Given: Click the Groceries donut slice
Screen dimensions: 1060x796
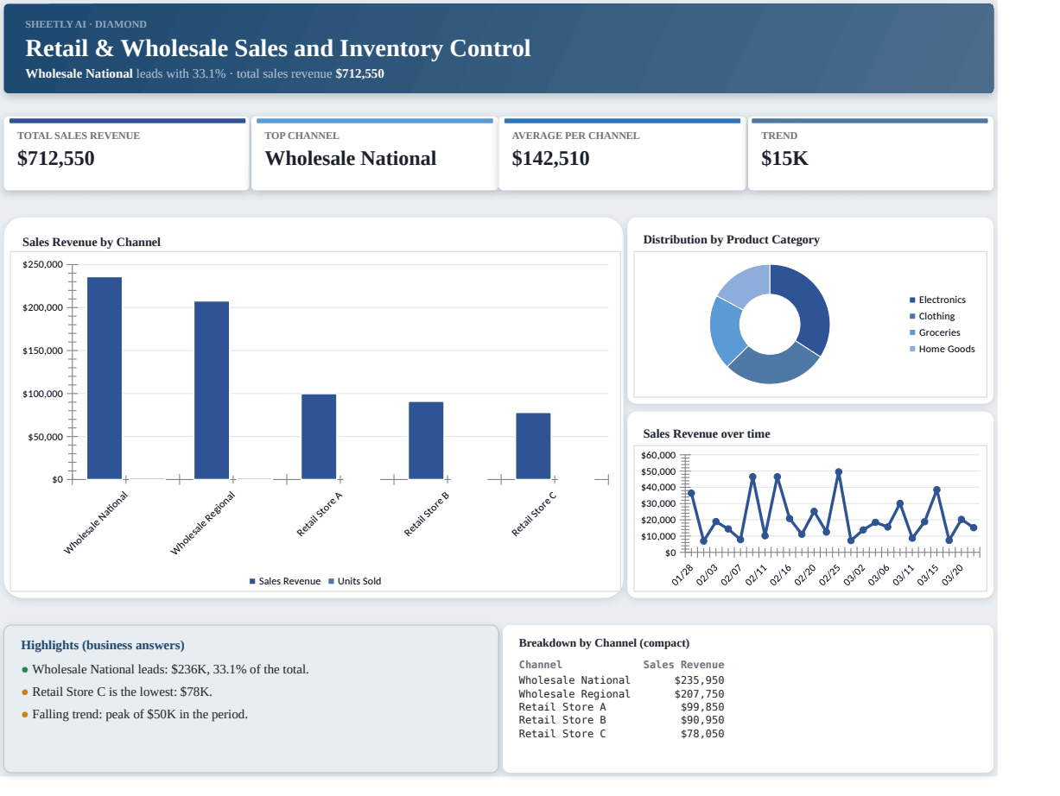Looking at the screenshot, I should pyautogui.click(x=725, y=332).
